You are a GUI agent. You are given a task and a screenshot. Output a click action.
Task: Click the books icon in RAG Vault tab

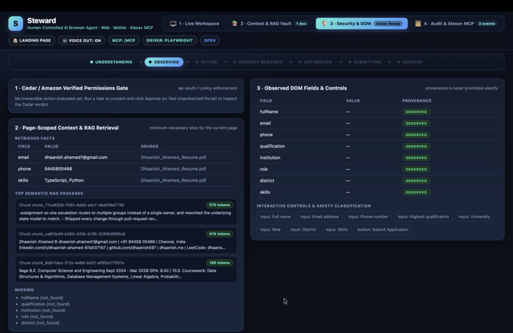coord(234,24)
